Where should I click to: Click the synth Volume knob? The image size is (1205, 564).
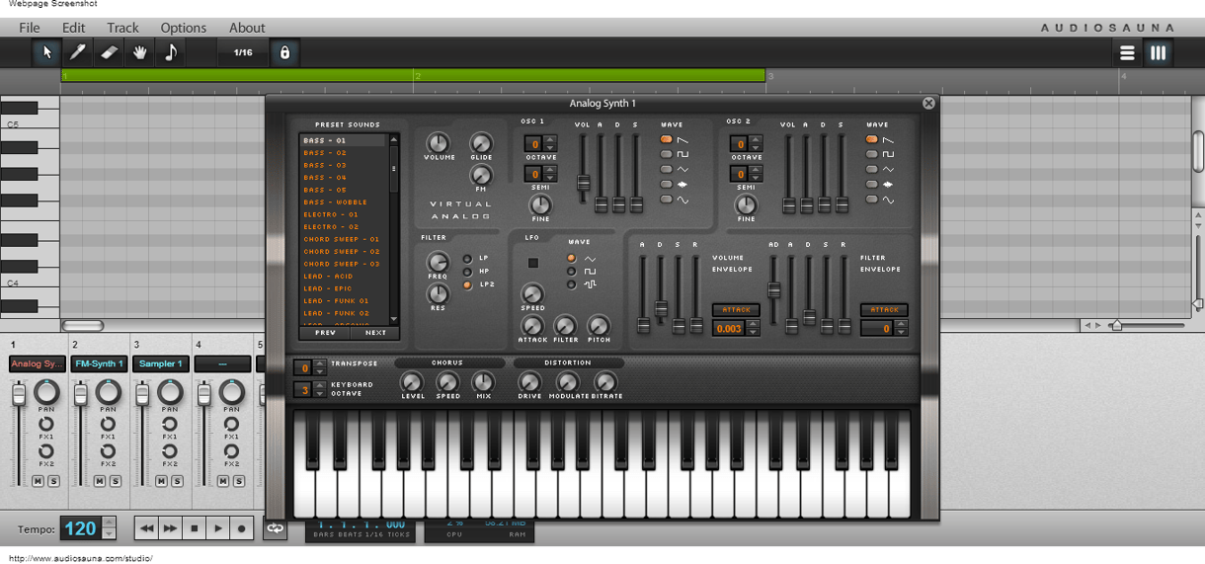(x=439, y=143)
